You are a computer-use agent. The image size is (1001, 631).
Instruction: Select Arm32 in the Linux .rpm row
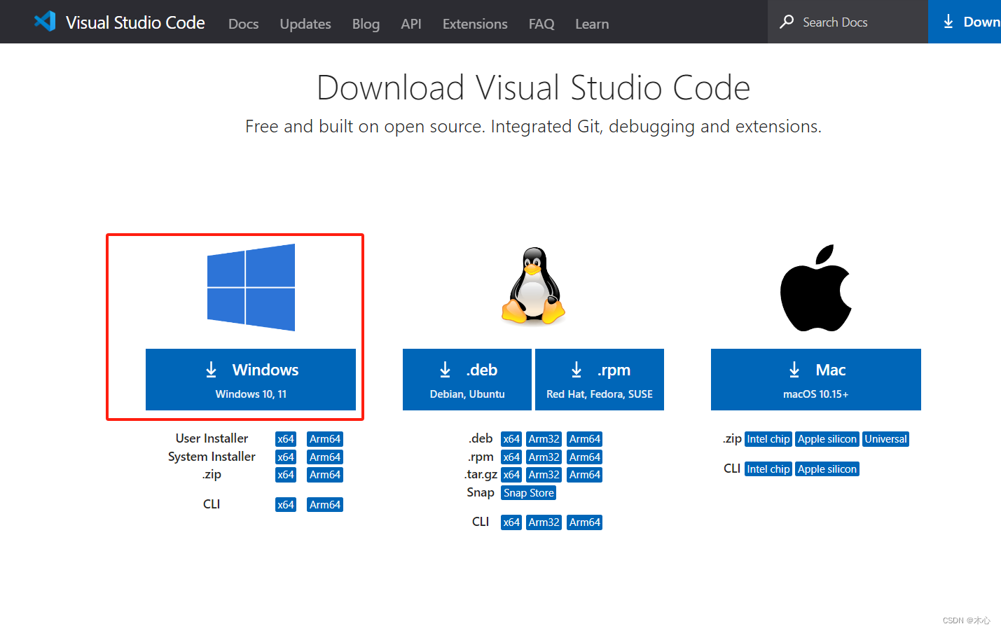tap(544, 457)
